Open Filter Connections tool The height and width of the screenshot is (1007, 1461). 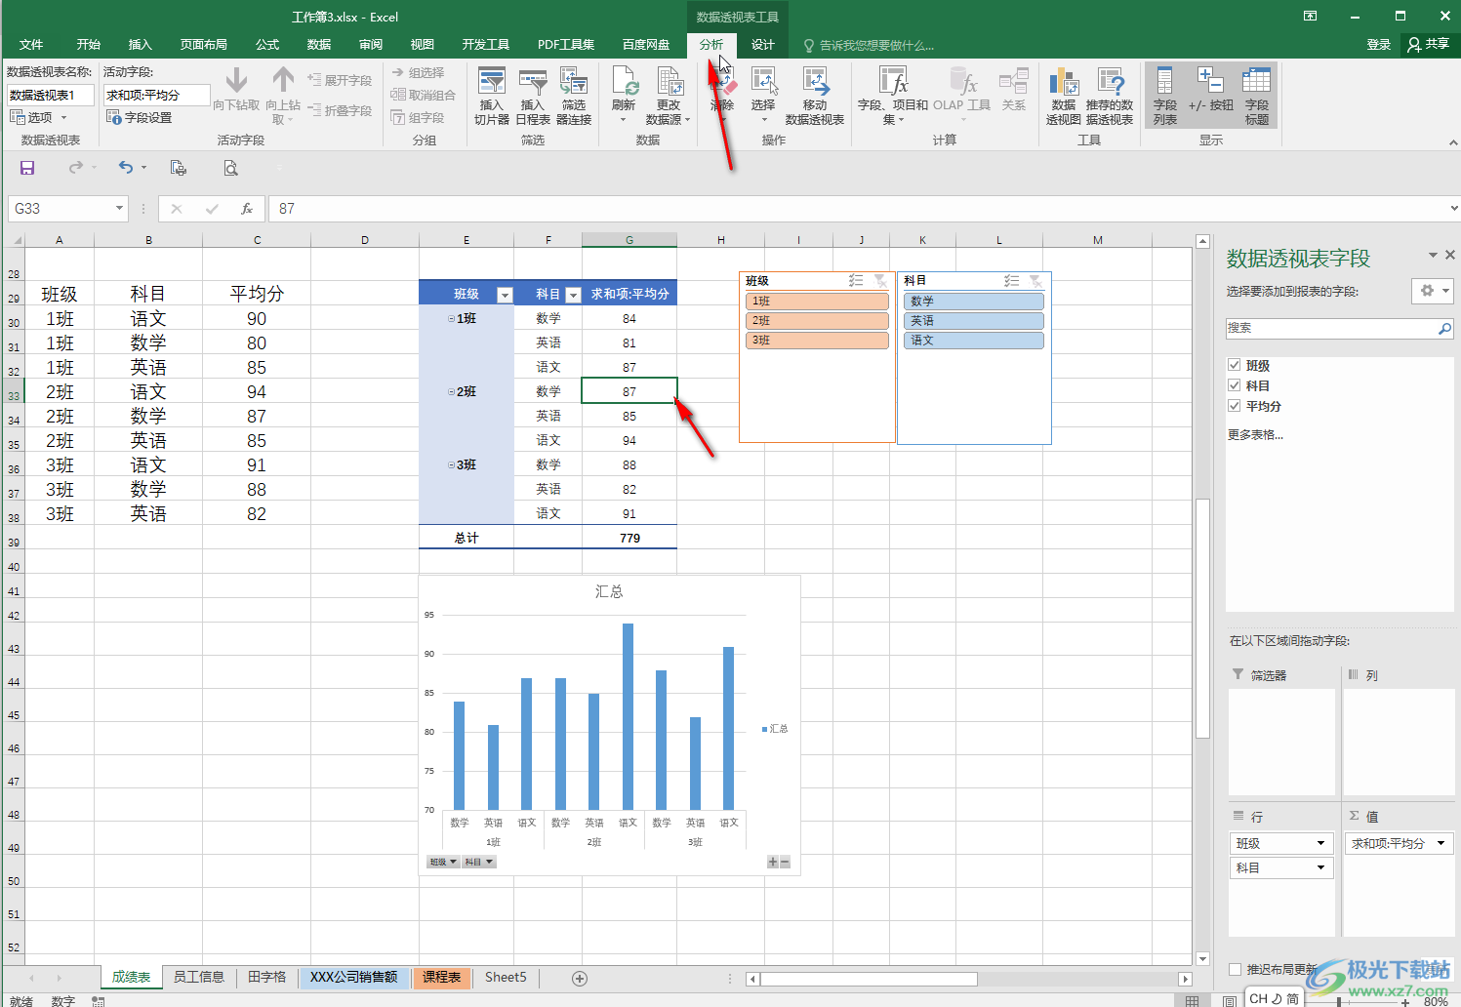(574, 96)
